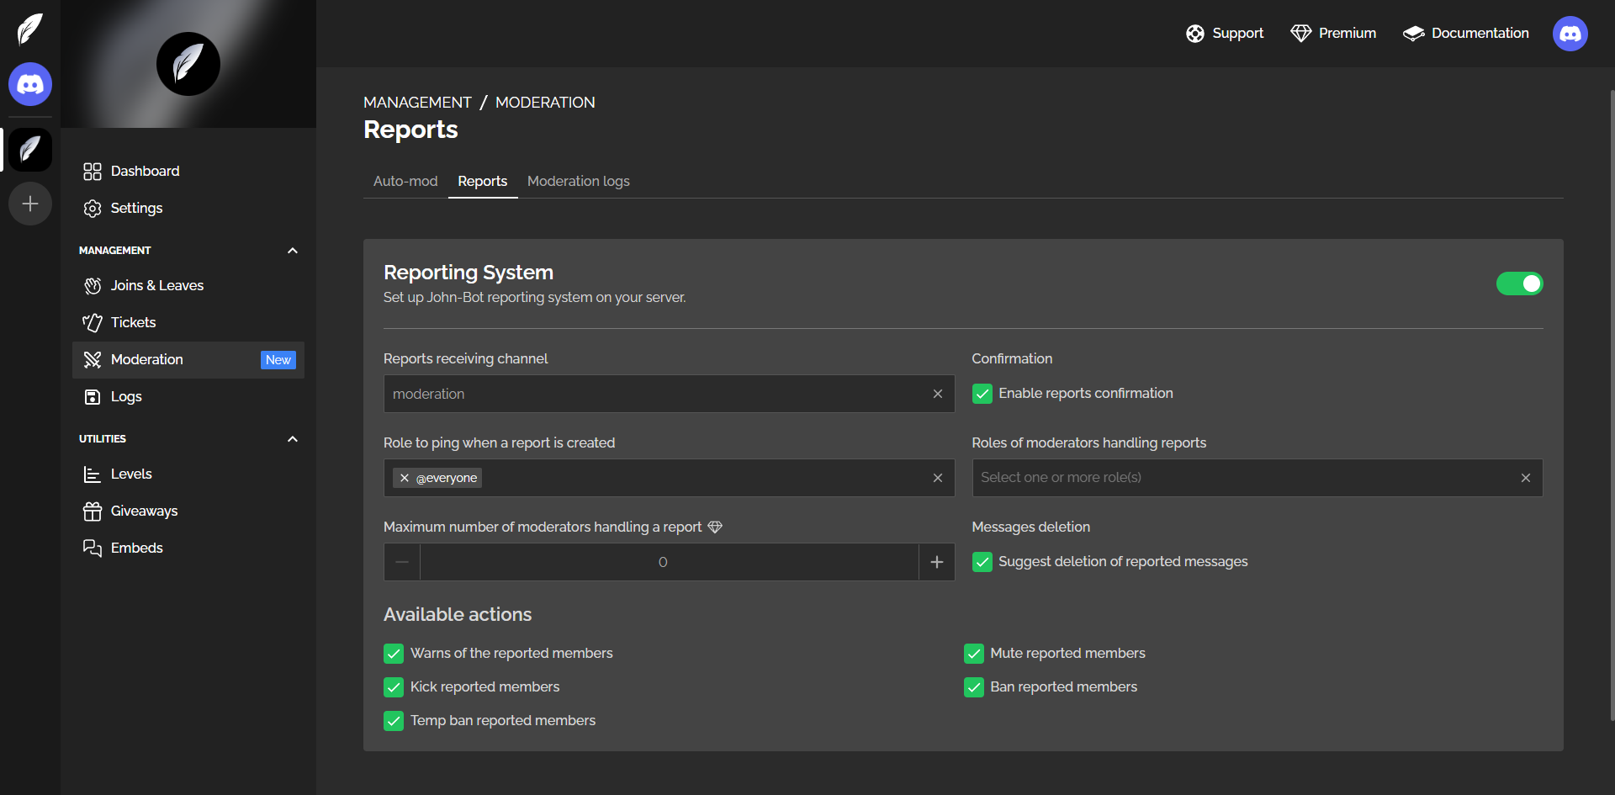Select the feather server icon in the rail

click(x=30, y=150)
